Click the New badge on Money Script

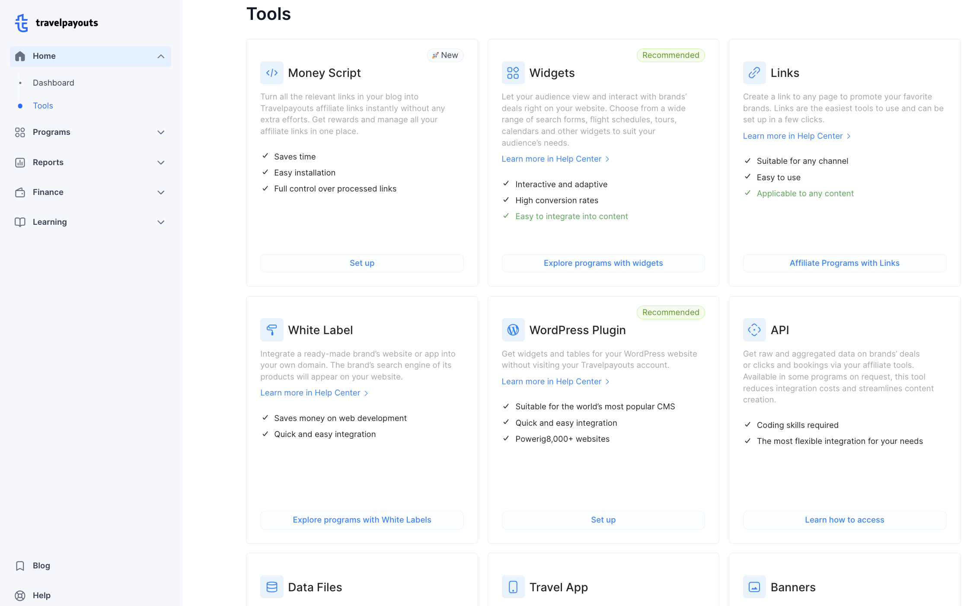coord(445,55)
